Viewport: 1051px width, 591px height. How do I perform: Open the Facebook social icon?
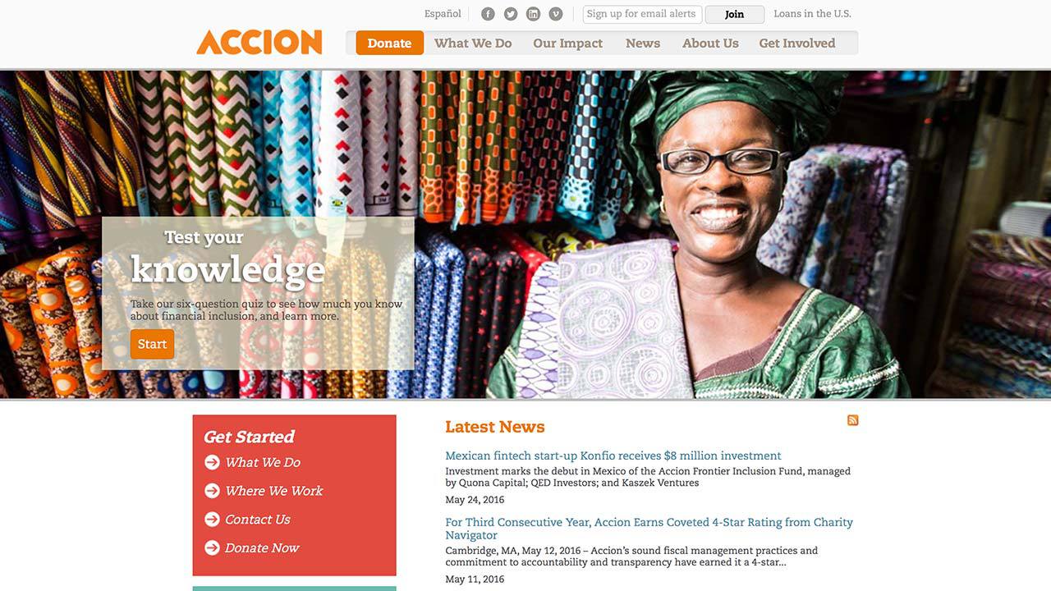pos(488,14)
